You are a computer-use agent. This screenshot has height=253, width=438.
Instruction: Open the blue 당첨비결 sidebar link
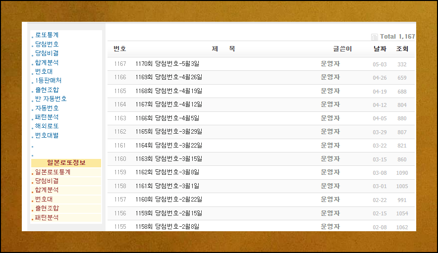tap(47, 53)
